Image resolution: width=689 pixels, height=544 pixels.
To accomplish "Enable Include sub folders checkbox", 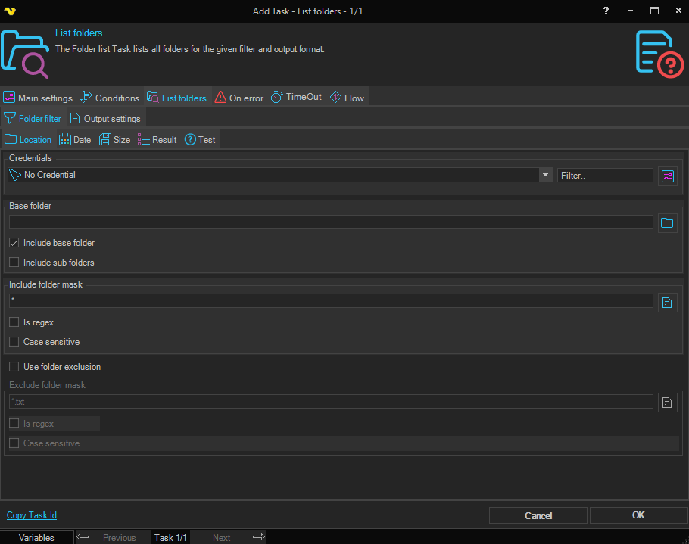I will tap(14, 263).
